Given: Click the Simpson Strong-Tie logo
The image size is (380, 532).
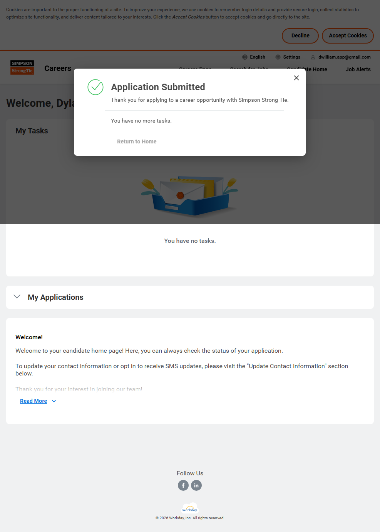Looking at the screenshot, I should pyautogui.click(x=22, y=67).
